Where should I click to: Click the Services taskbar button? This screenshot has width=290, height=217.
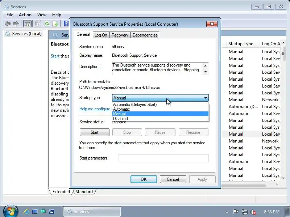click(92, 212)
